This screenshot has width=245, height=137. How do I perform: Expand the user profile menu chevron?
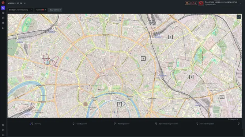(240, 3)
